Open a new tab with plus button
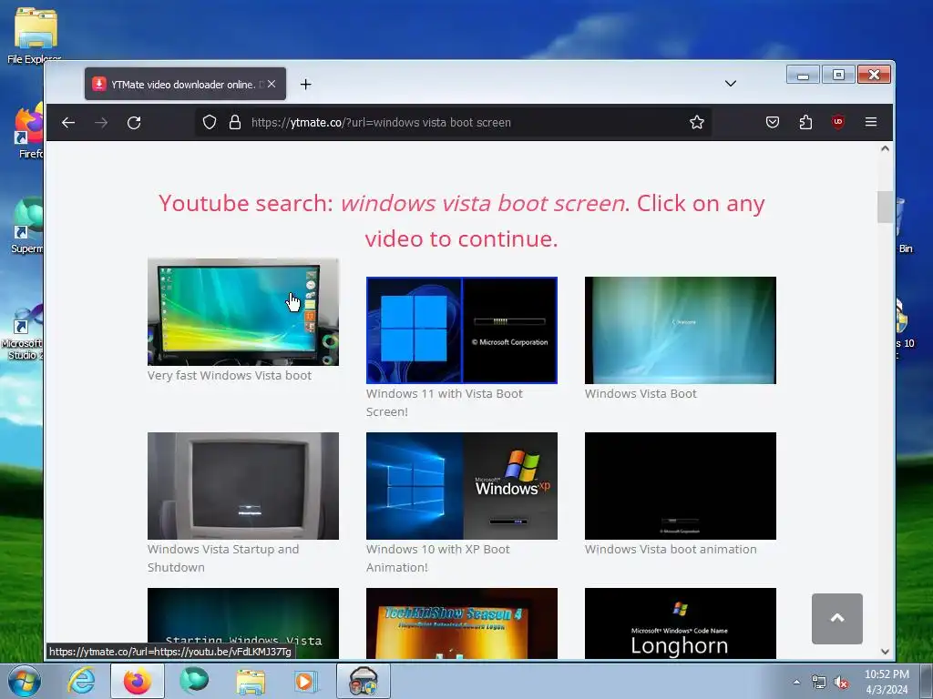This screenshot has height=699, width=933. (306, 85)
